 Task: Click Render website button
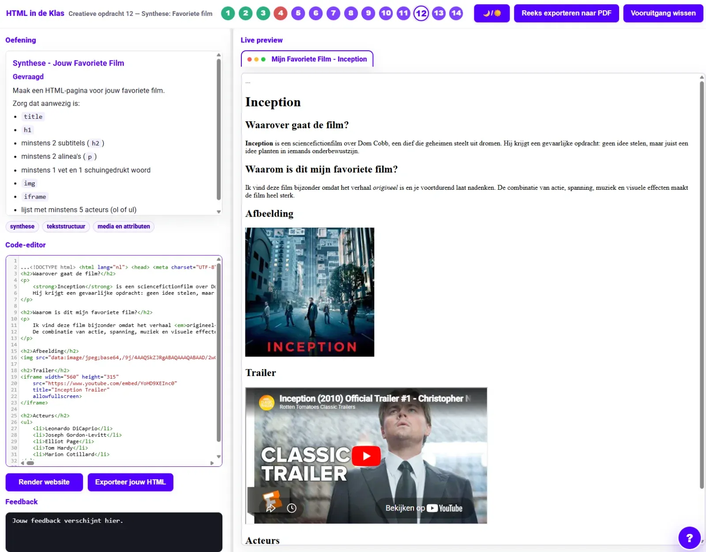(44, 482)
